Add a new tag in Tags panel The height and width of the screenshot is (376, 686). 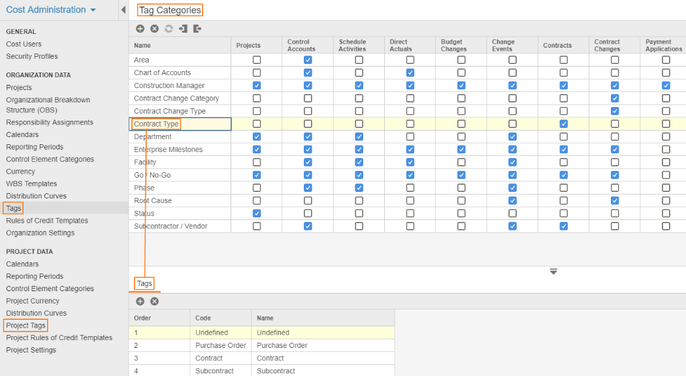point(140,301)
